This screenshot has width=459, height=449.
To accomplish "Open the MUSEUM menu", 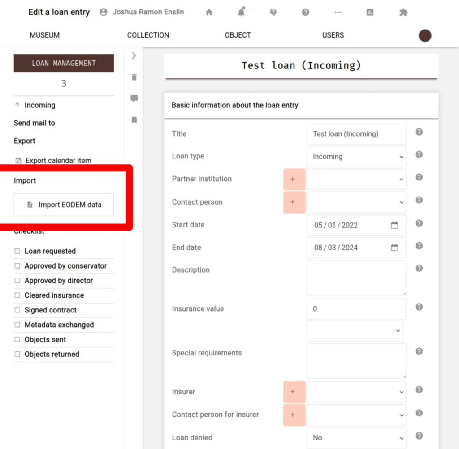I will [x=44, y=35].
